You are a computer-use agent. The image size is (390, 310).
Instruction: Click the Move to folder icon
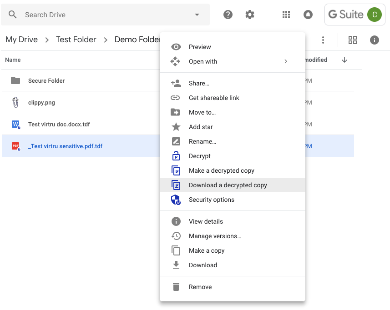[x=175, y=112]
